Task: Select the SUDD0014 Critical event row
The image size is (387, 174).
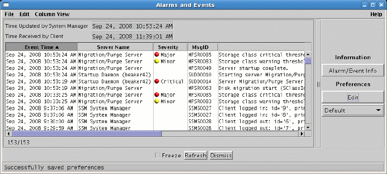Action: pyautogui.click(x=155, y=81)
